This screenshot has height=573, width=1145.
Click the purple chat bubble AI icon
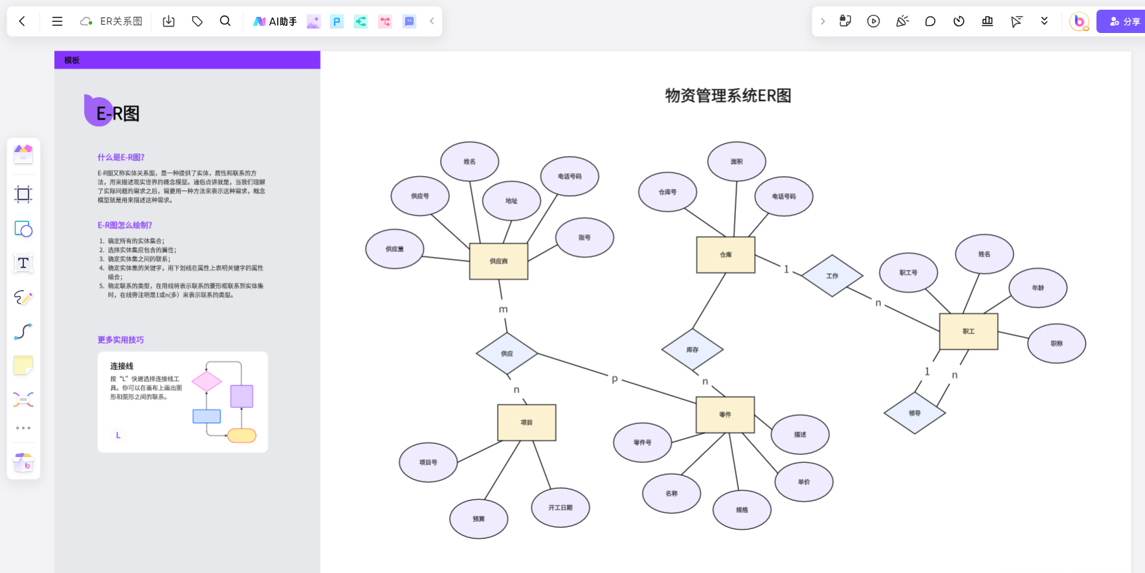pos(409,21)
